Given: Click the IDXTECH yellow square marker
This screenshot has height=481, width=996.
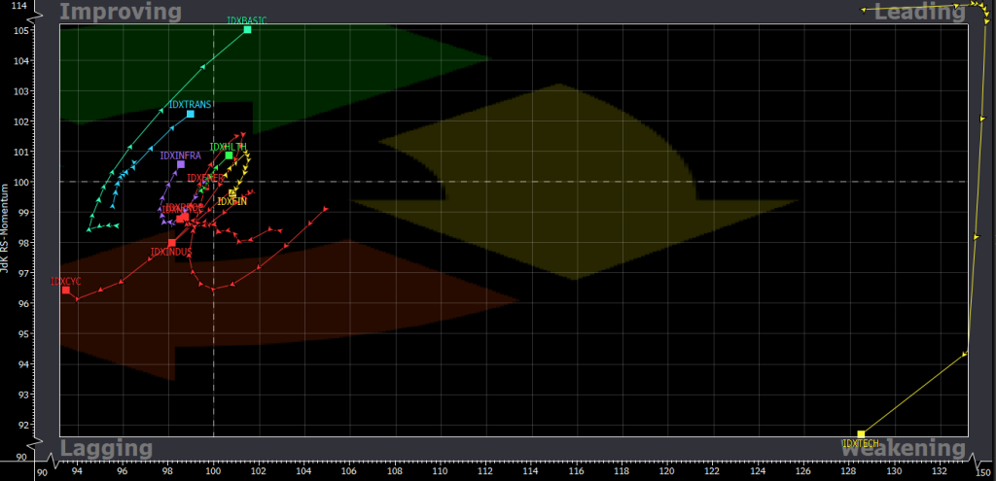Looking at the screenshot, I should point(862,434).
